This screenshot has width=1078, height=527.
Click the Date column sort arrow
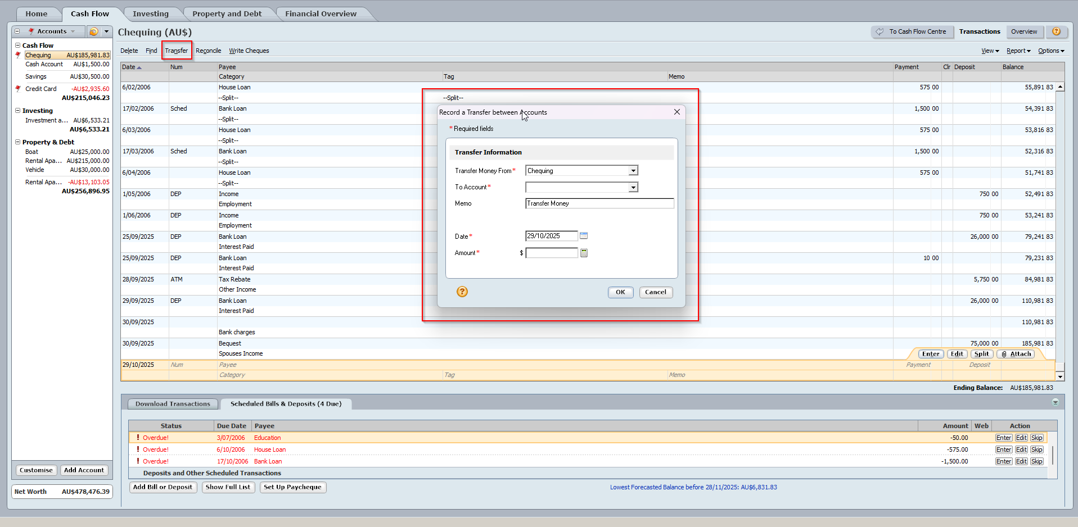point(139,67)
